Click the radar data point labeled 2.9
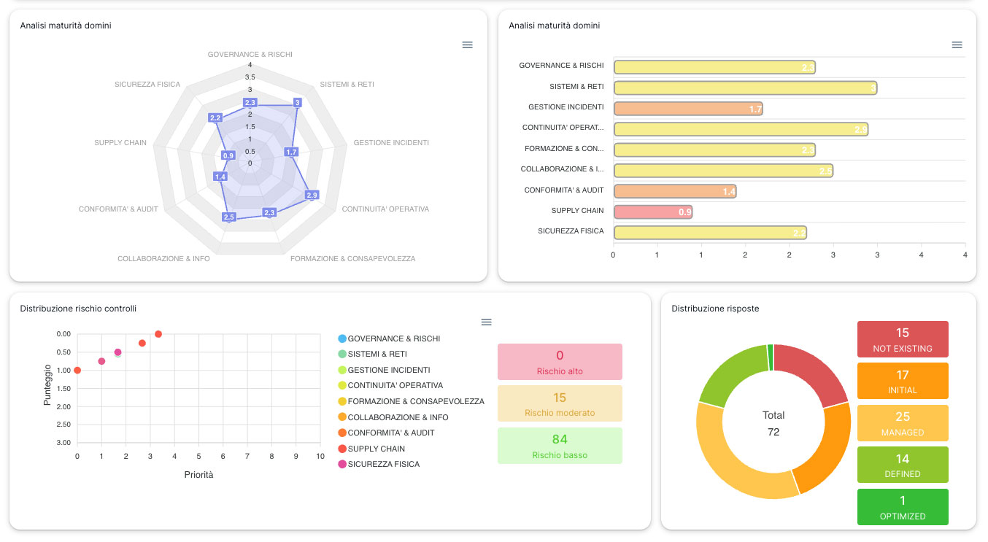988x542 pixels. [312, 195]
